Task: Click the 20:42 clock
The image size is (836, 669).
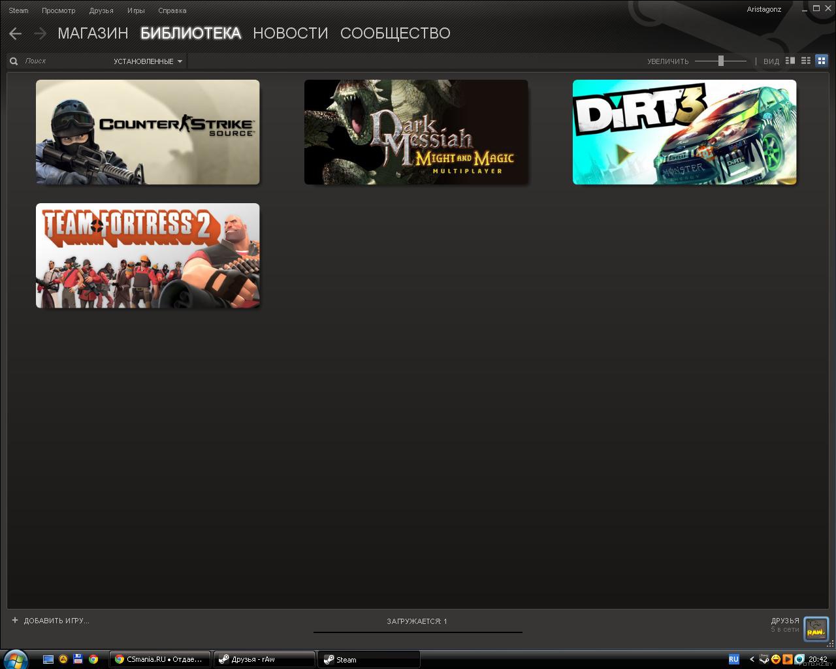Action: tap(818, 659)
